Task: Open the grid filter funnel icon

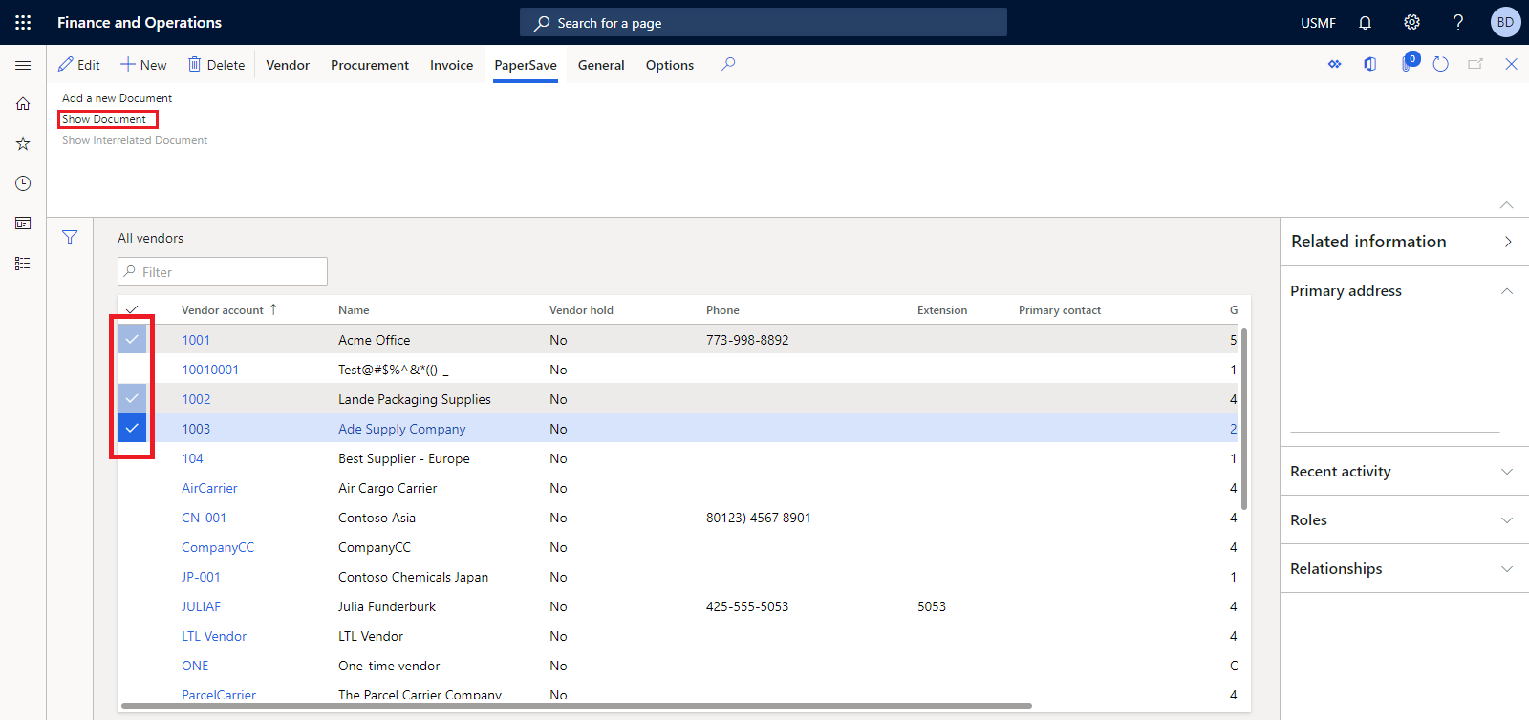Action: click(70, 237)
